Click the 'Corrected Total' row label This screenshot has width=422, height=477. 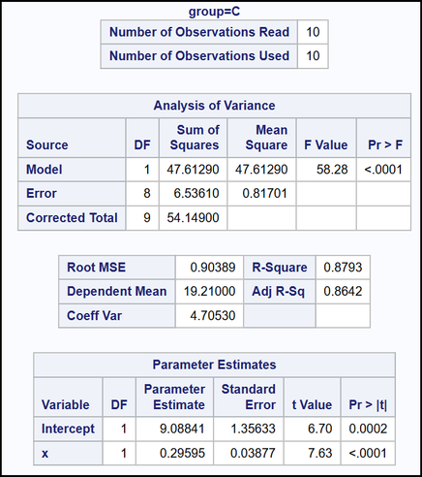72,217
